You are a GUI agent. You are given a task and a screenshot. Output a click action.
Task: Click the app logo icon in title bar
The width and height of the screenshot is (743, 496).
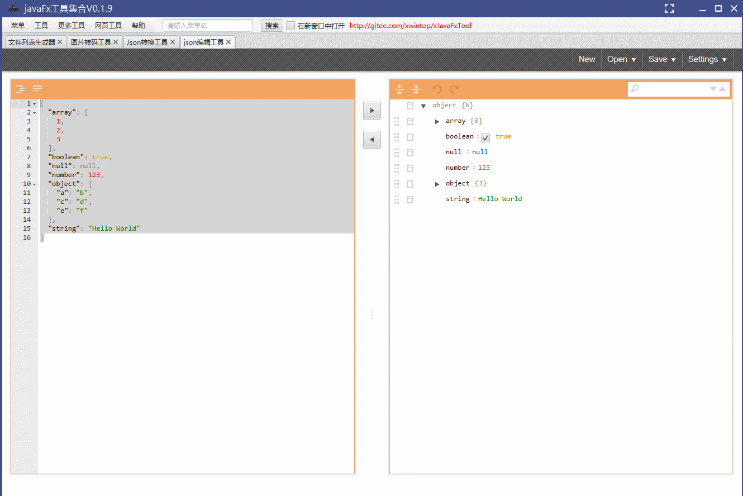13,8
